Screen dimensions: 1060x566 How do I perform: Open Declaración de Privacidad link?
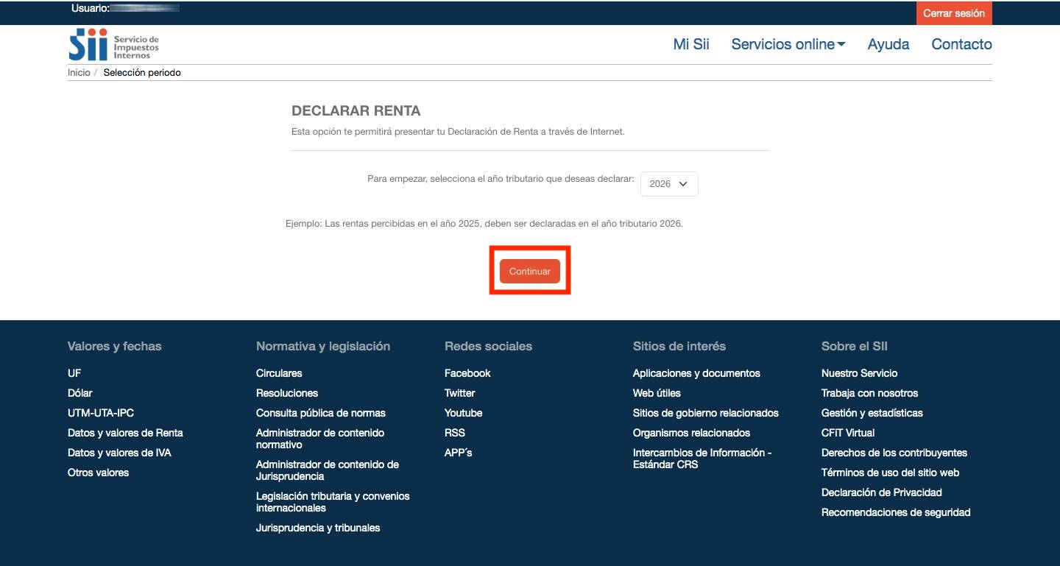click(x=881, y=492)
